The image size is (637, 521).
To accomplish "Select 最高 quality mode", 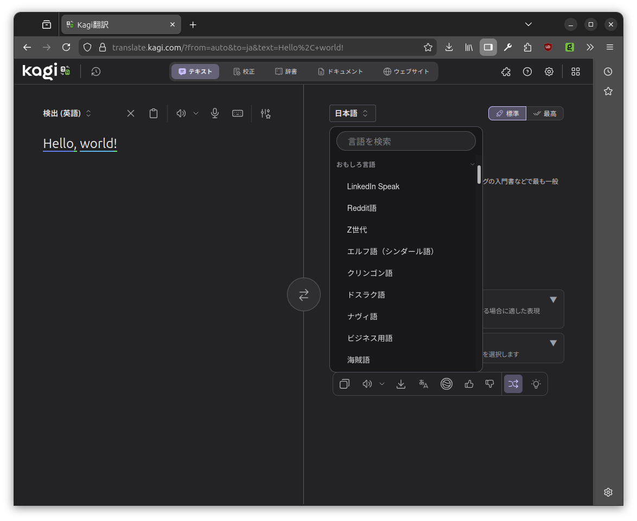I will point(545,113).
